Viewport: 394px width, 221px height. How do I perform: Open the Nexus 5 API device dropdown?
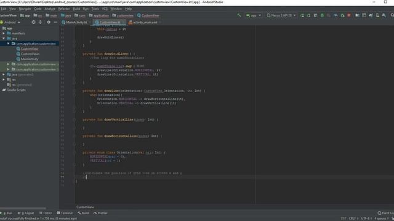point(281,15)
